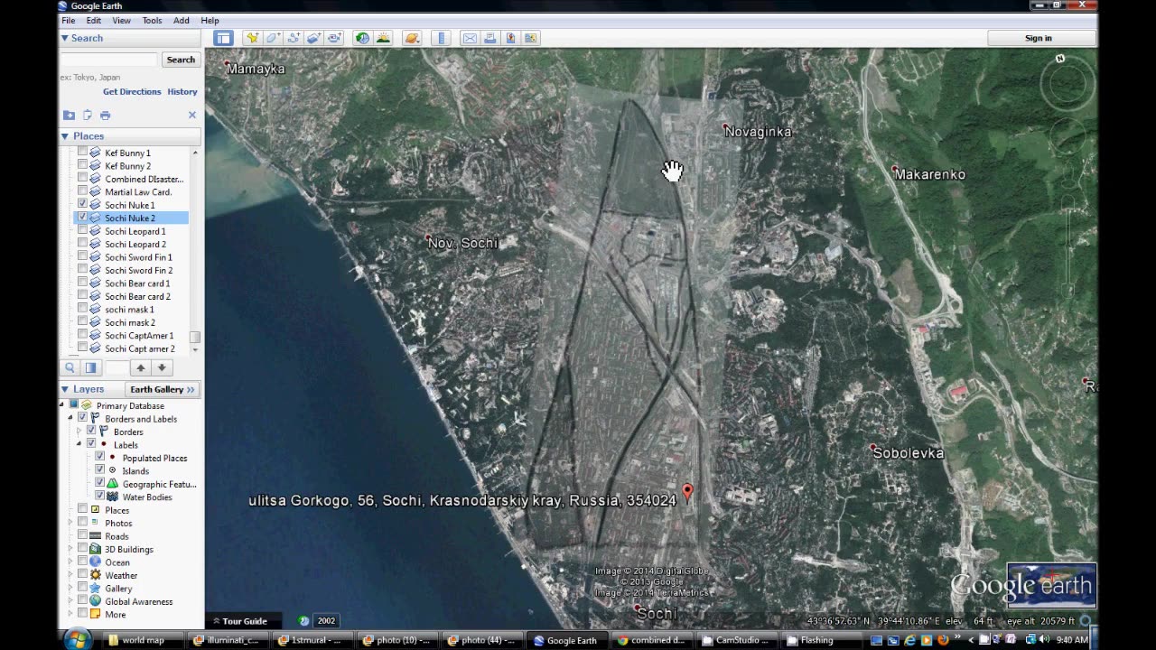
Task: Click the save image toolbar icon
Action: coord(510,38)
